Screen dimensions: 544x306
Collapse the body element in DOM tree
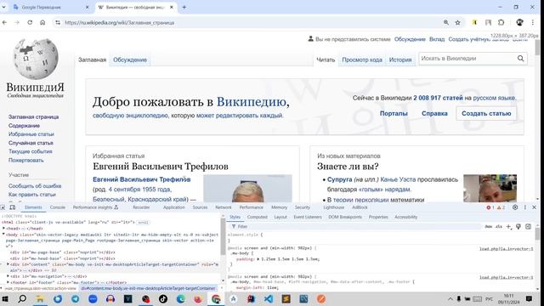tap(3, 235)
